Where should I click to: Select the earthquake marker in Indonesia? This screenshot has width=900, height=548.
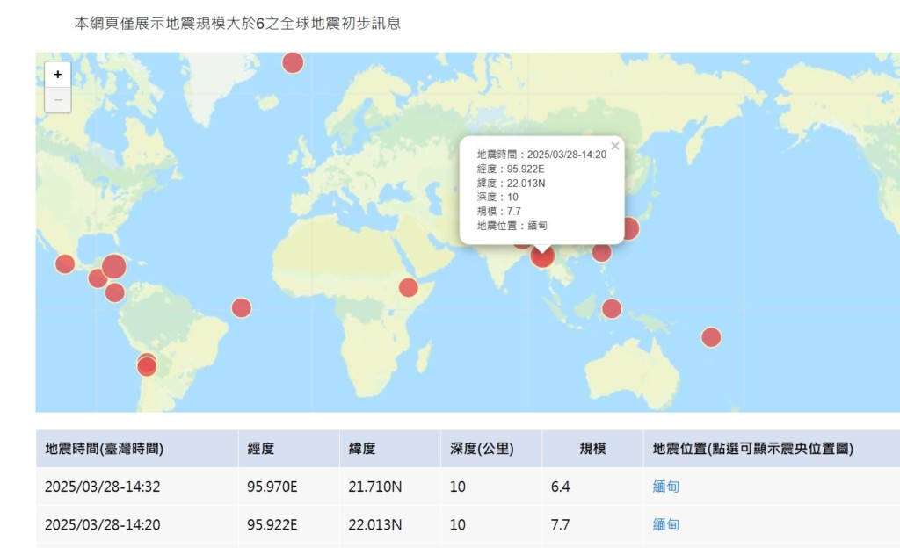tap(612, 308)
